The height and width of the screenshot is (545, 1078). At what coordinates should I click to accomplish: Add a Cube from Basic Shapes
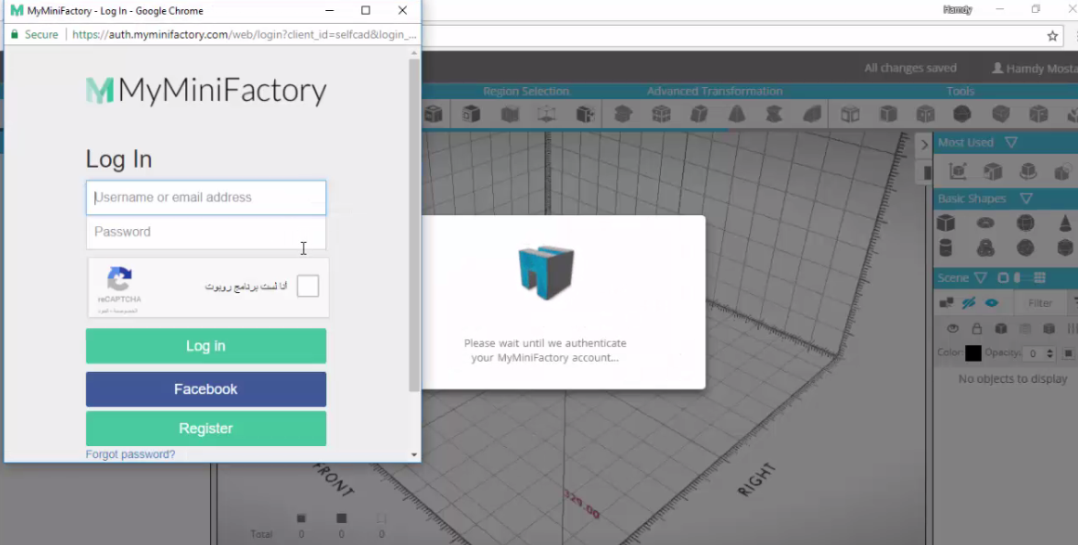(946, 223)
